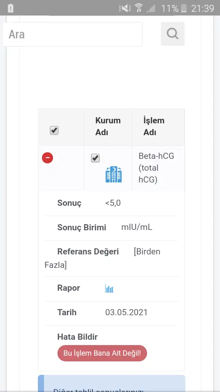The image size is (220, 392).
Task: Toggle the select-all checkbox in table header
Action: (54, 130)
